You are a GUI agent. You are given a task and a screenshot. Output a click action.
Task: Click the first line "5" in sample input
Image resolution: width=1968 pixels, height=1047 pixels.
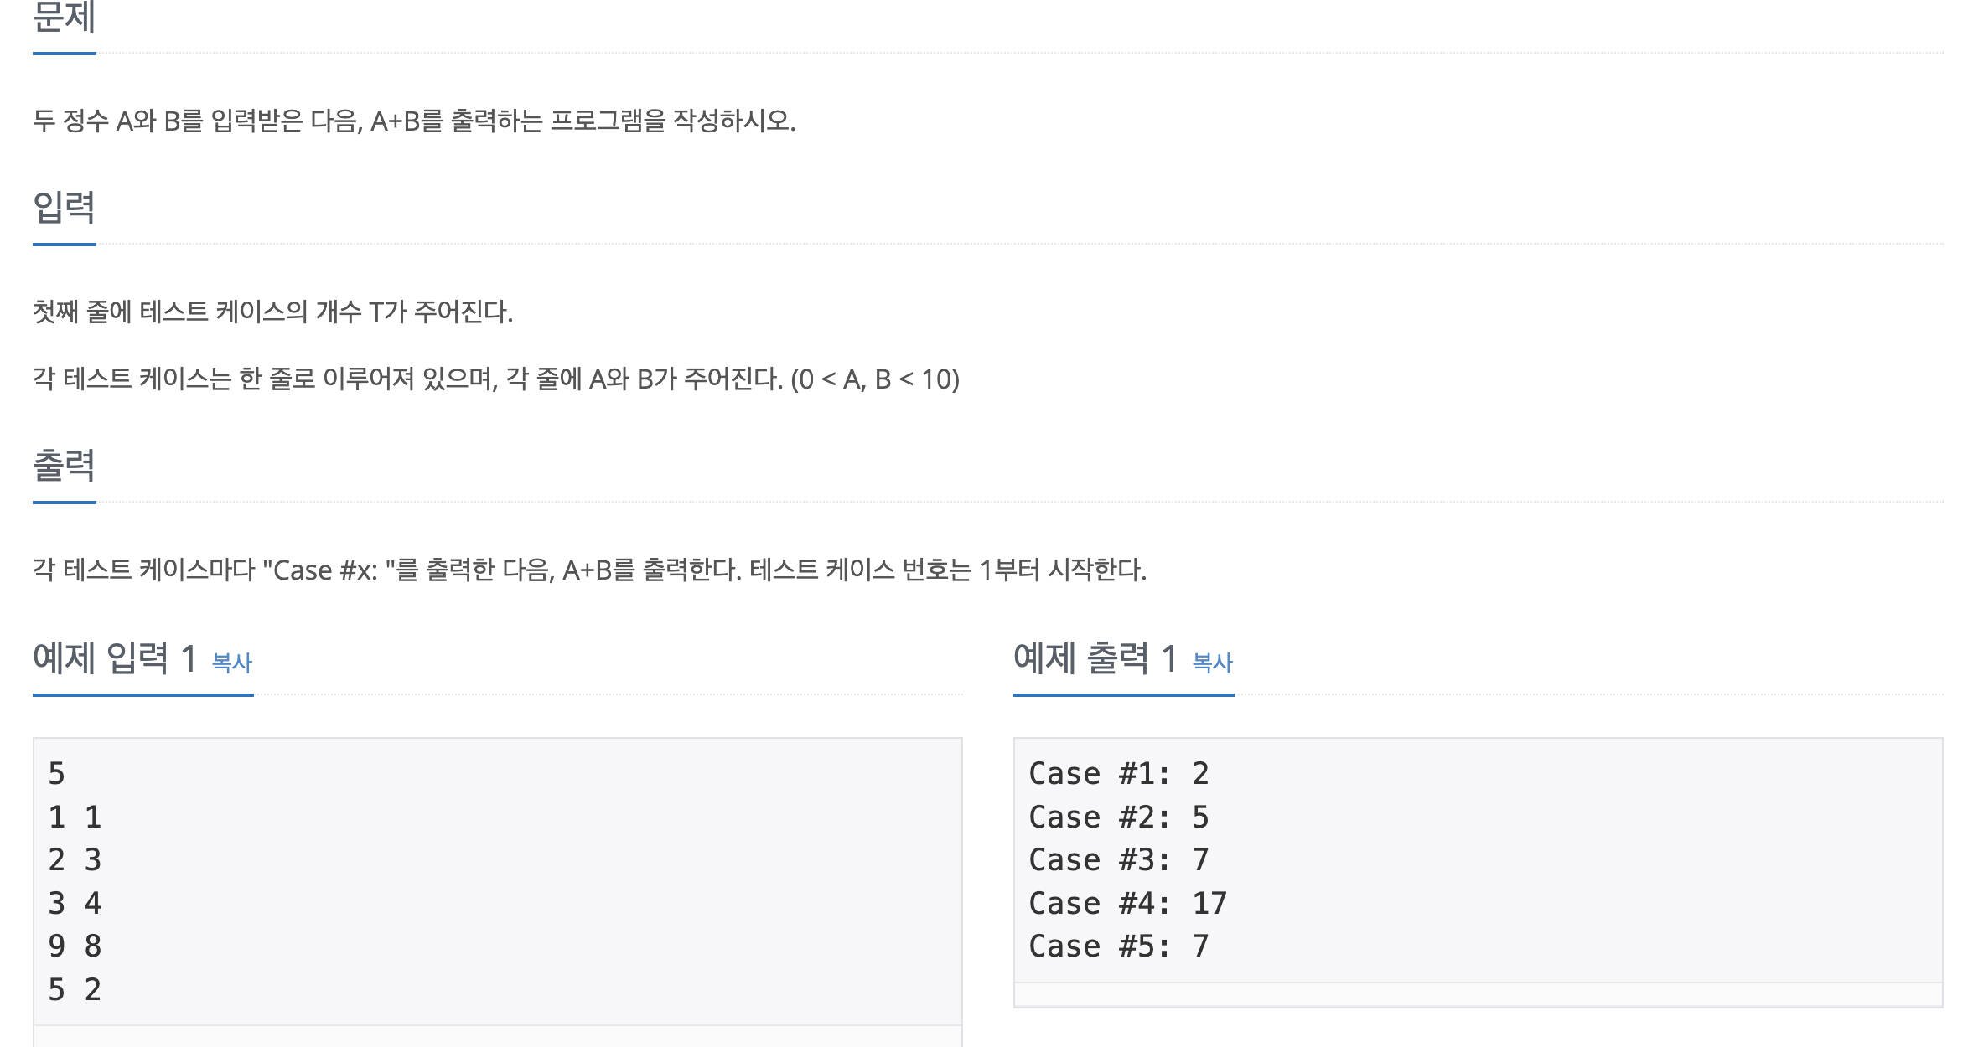56,773
